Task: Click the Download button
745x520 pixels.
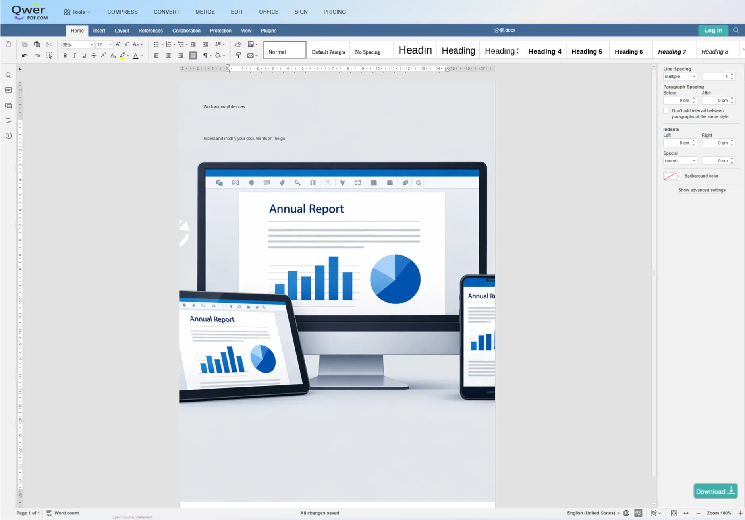Action: pyautogui.click(x=715, y=491)
